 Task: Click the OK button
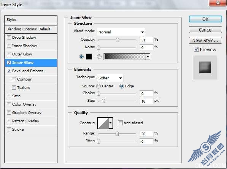pos(205,19)
